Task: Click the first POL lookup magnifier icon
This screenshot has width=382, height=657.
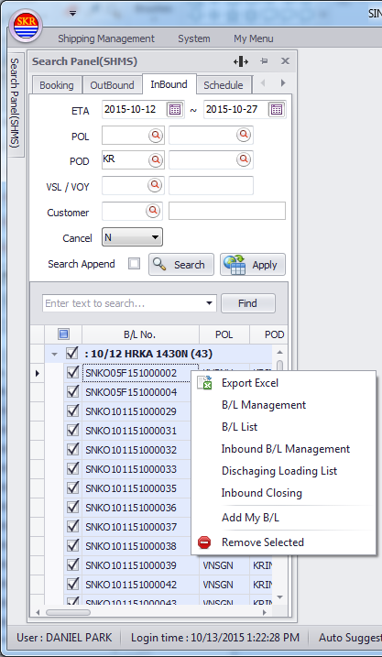Action: pyautogui.click(x=156, y=135)
